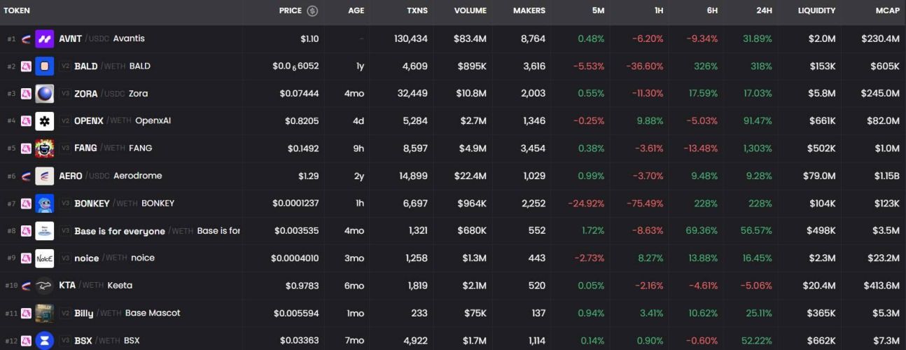The image size is (906, 350).
Task: Click the FANG token logo
Action: (45, 148)
